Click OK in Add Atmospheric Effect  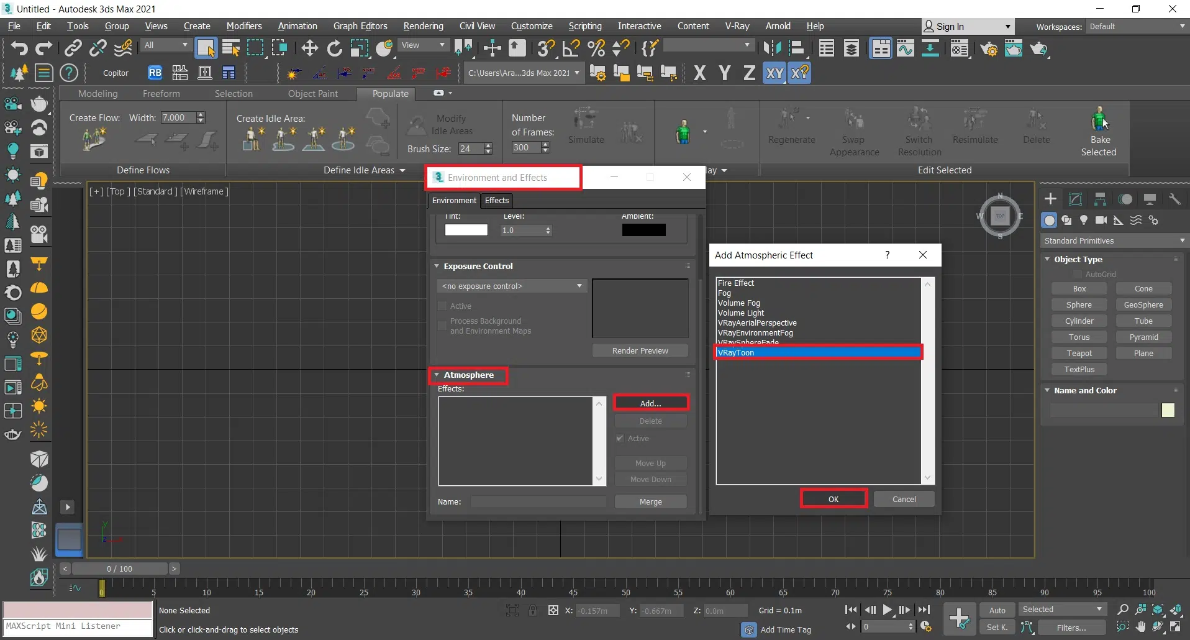click(833, 499)
